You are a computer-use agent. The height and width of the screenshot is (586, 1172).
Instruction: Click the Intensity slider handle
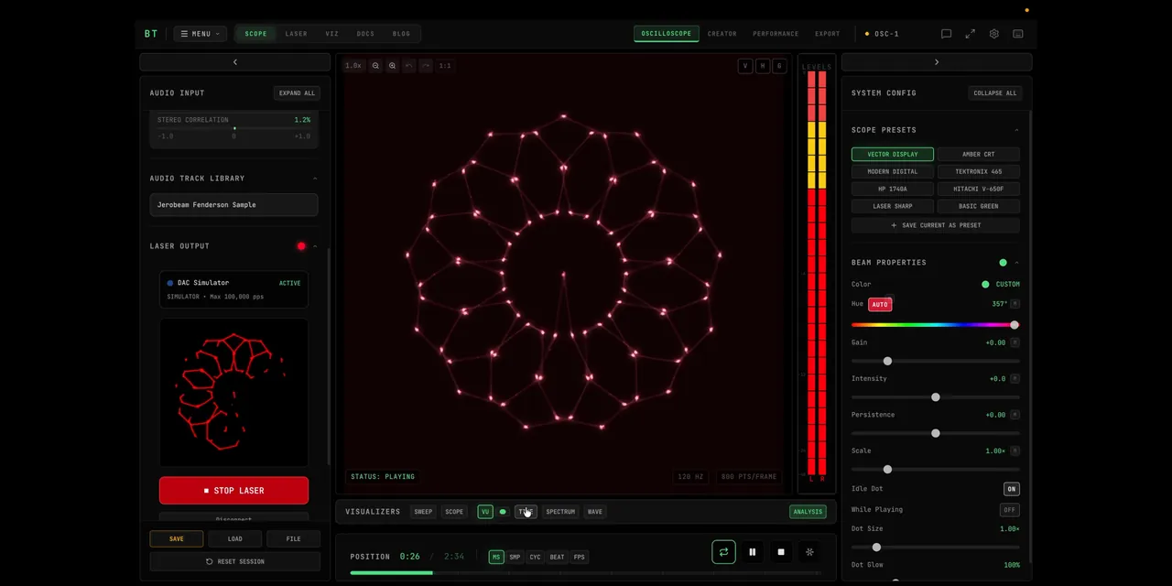[x=935, y=397]
